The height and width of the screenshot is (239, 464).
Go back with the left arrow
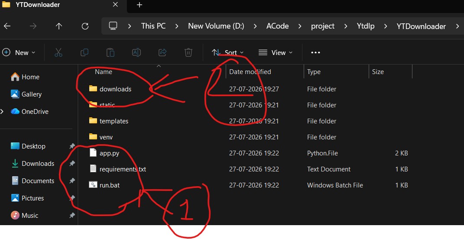7,26
